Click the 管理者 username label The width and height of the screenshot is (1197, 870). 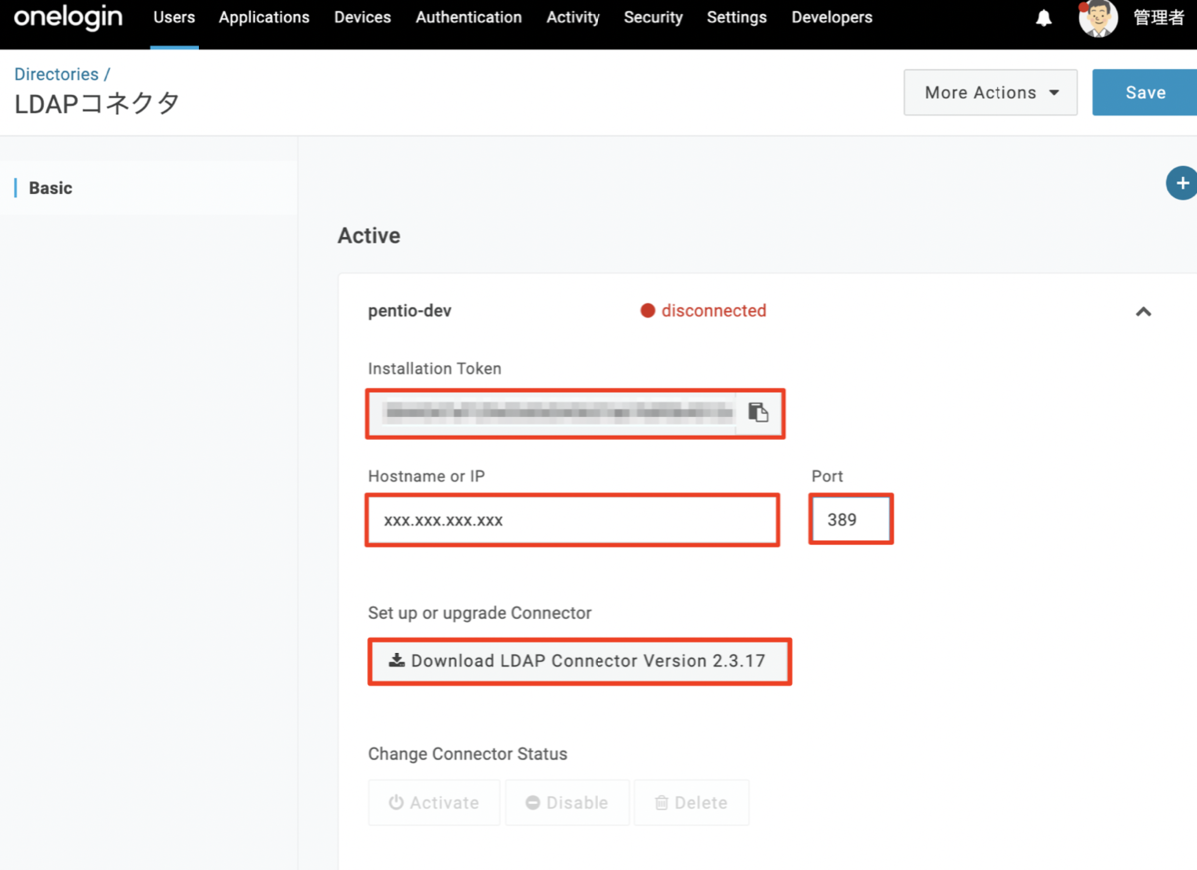pyautogui.click(x=1159, y=18)
